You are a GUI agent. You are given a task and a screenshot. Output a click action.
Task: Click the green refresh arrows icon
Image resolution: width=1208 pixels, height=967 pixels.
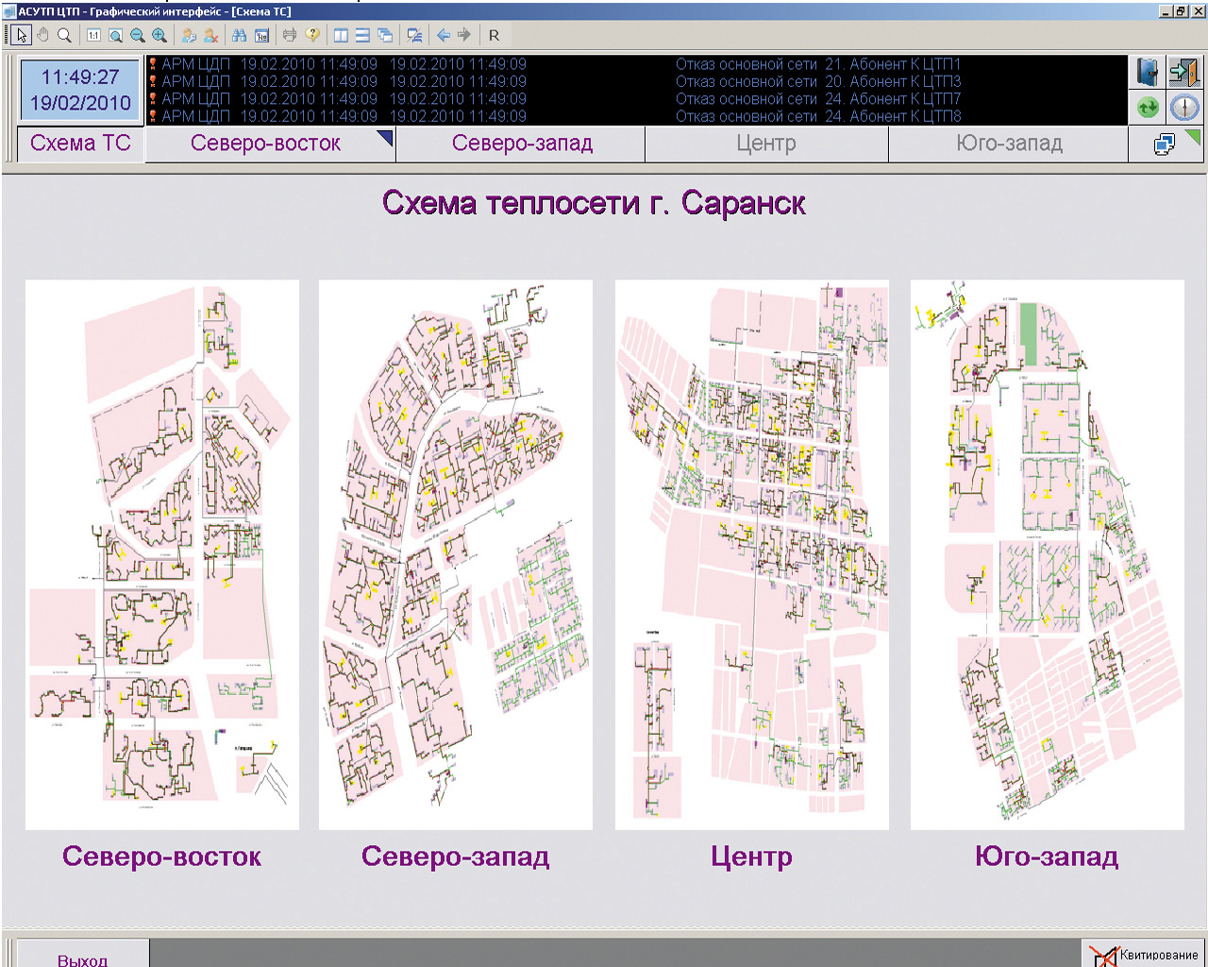pos(1148,108)
